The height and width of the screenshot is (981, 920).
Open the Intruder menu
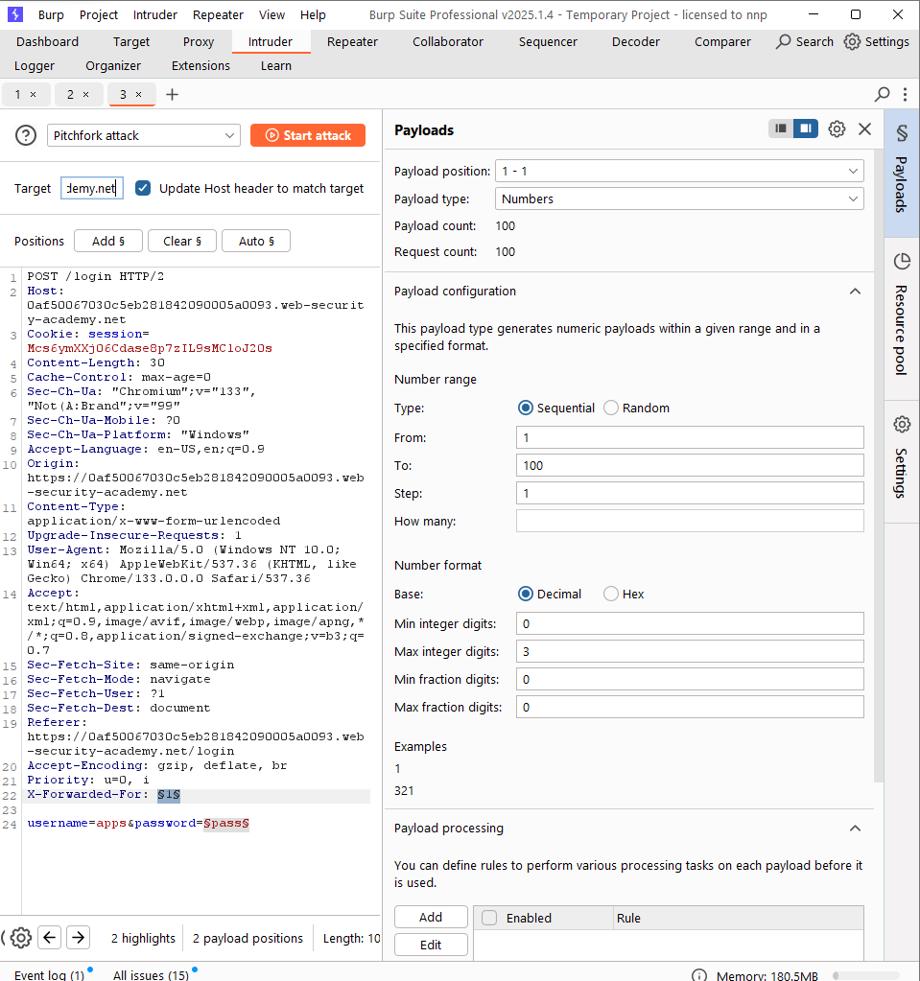pyautogui.click(x=154, y=14)
